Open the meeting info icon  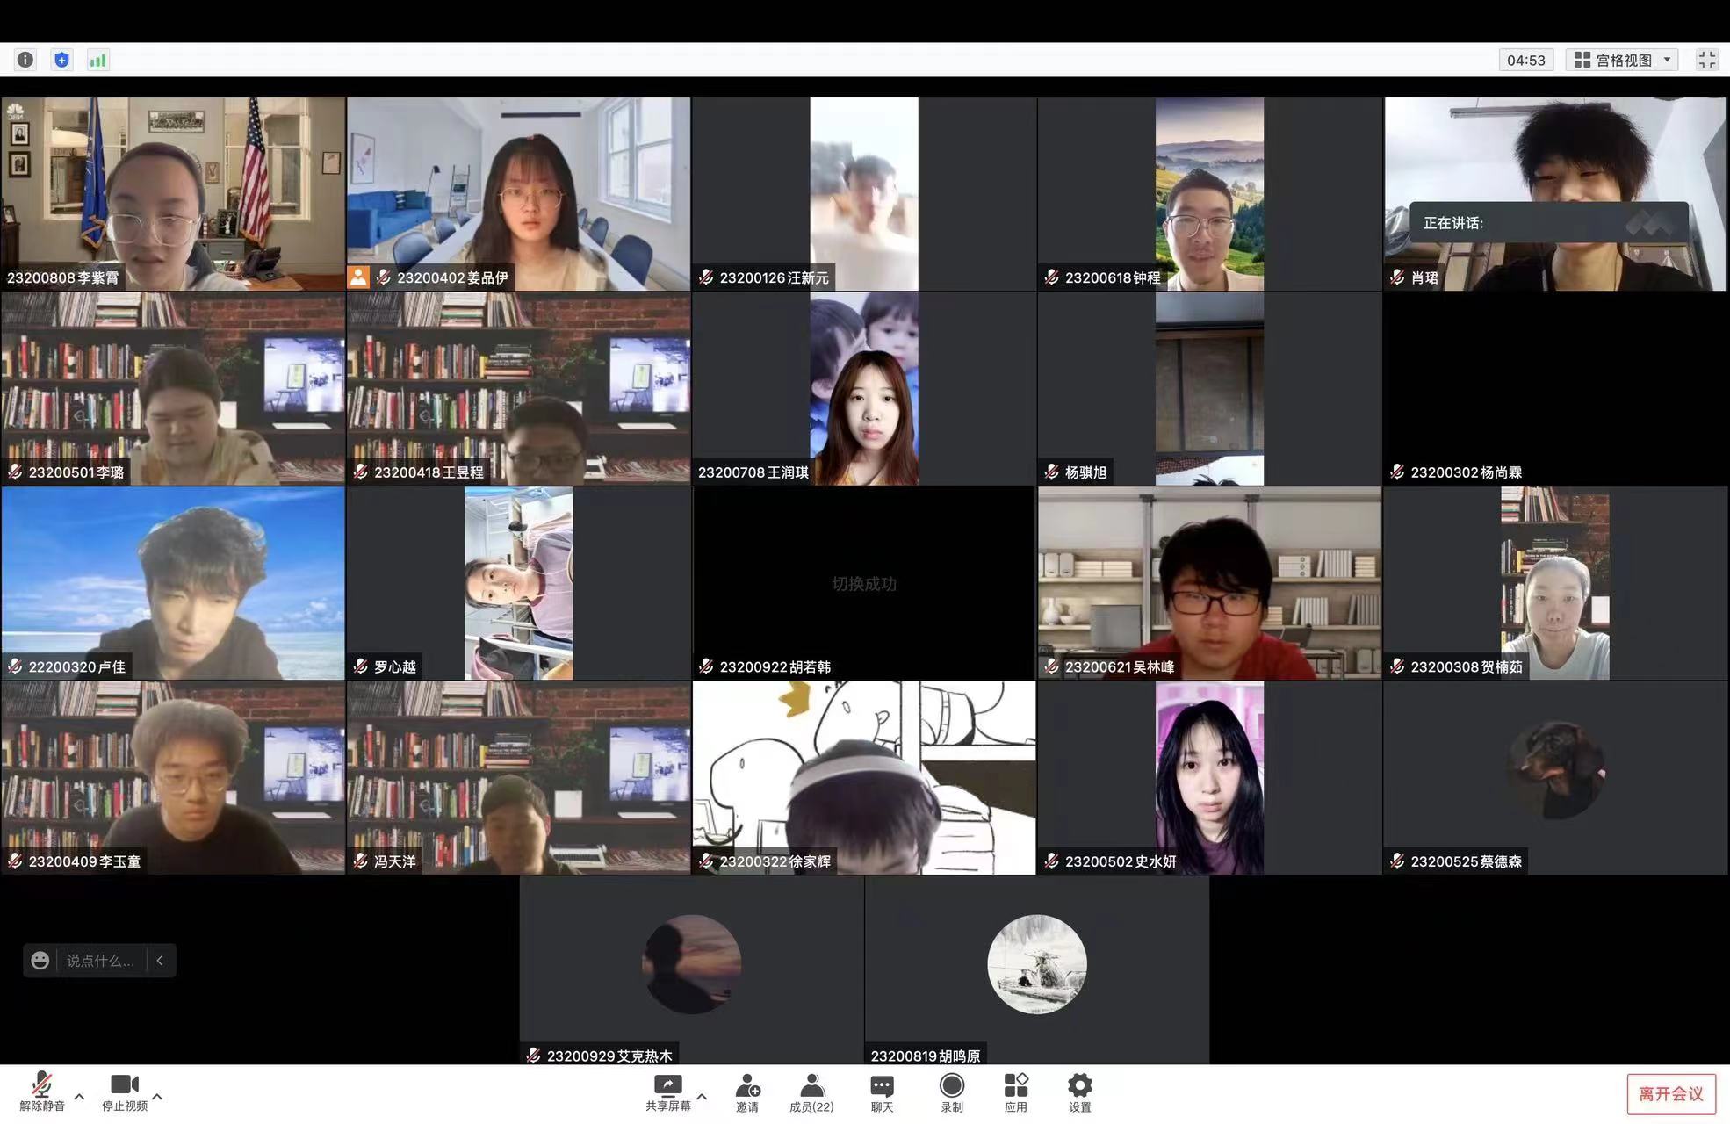click(x=25, y=60)
